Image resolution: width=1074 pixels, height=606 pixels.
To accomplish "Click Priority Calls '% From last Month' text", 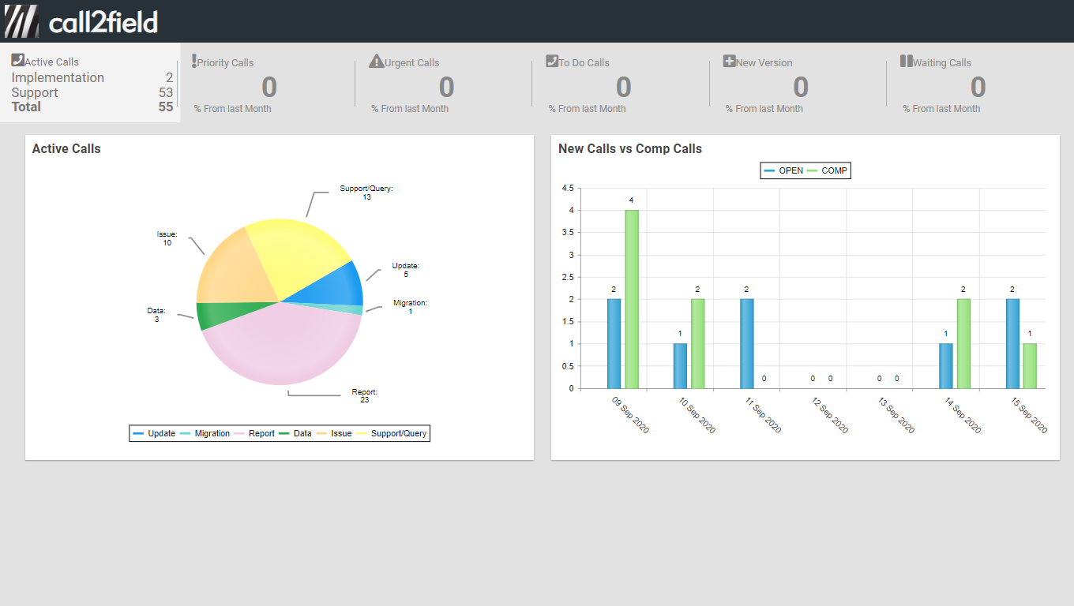I will (233, 109).
